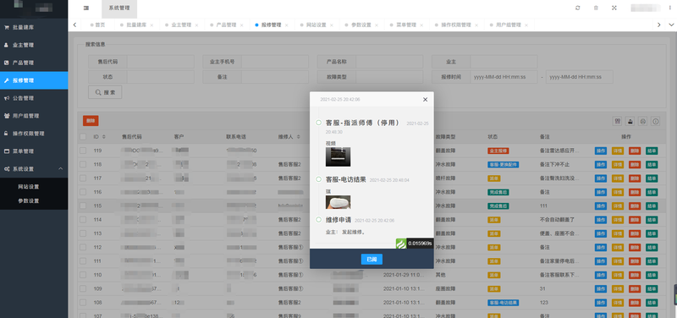Open the column filter icon above table

tap(618, 121)
